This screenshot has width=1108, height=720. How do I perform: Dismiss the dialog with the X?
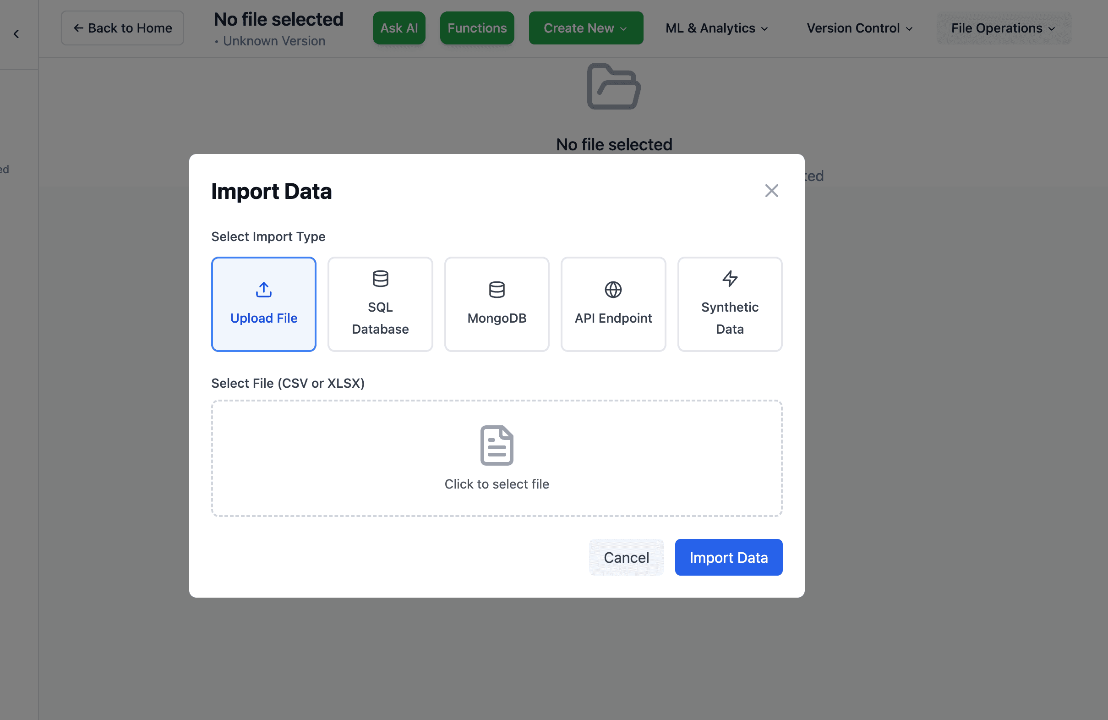[x=771, y=191]
